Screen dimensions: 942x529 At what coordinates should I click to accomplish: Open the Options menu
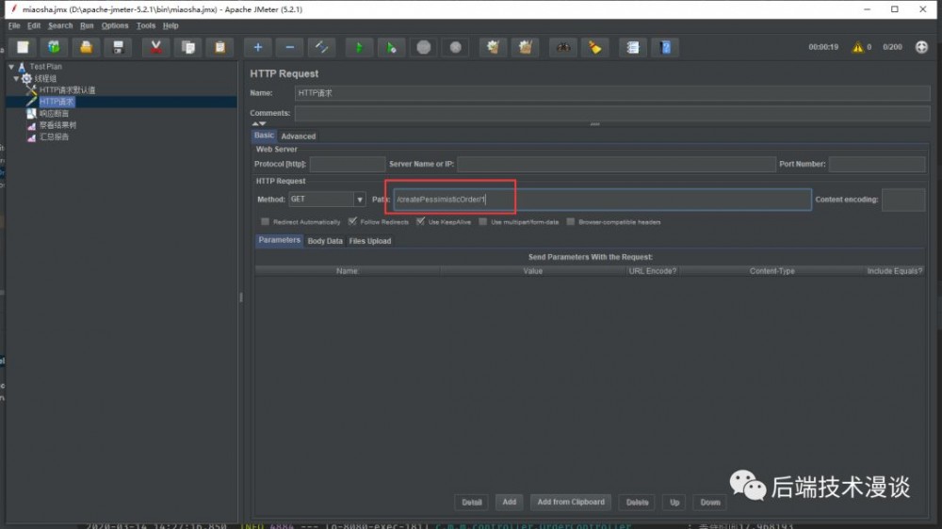115,25
